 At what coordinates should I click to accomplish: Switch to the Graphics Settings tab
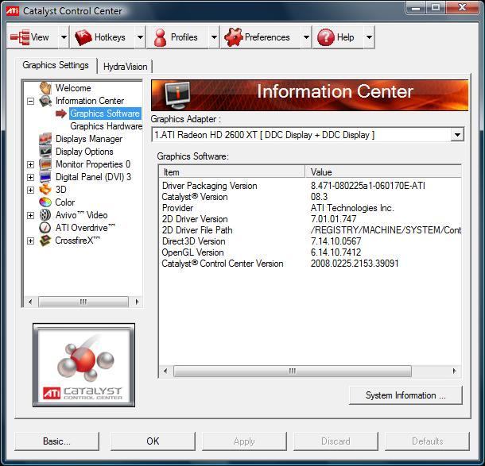tap(56, 65)
